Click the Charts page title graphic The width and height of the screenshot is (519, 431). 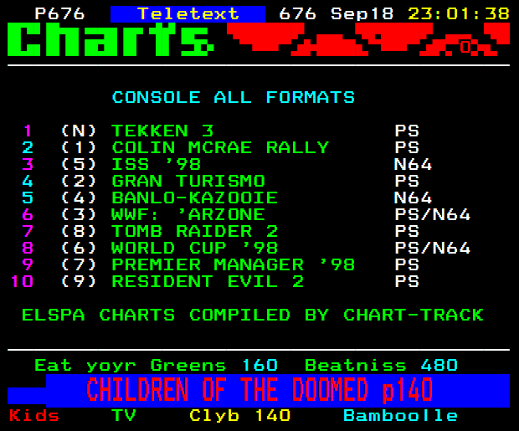pos(110,39)
